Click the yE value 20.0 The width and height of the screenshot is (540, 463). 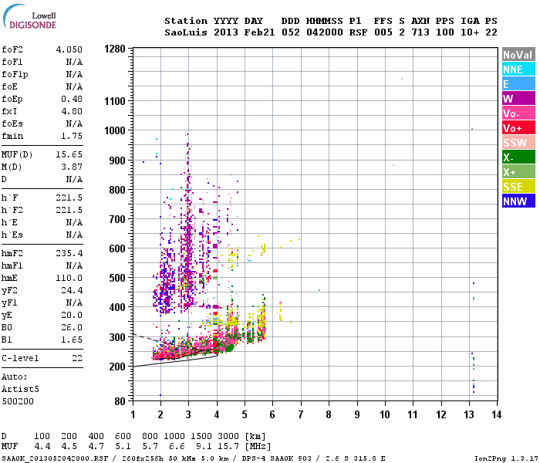pyautogui.click(x=72, y=315)
